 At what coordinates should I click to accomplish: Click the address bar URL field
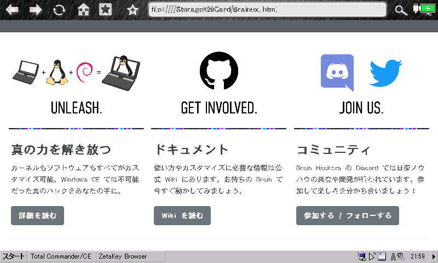click(267, 9)
